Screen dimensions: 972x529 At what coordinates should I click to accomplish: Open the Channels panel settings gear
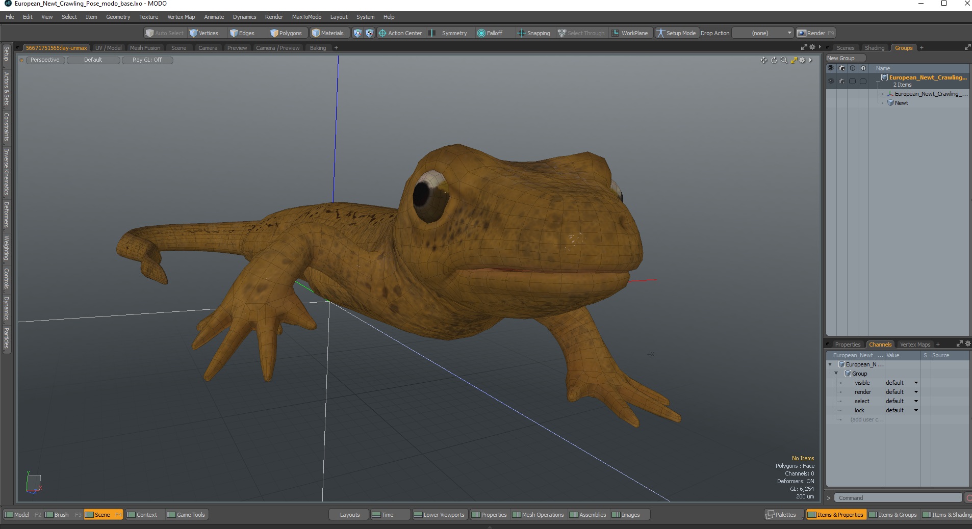(x=968, y=344)
